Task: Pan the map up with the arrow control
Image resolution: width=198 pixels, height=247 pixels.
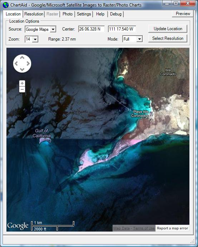Action: pos(22,58)
